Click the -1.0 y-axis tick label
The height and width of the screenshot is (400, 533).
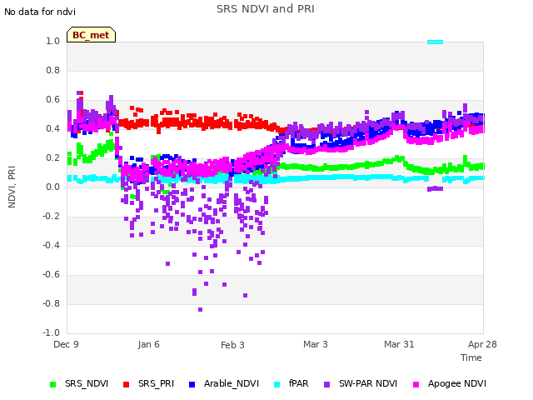51,332
